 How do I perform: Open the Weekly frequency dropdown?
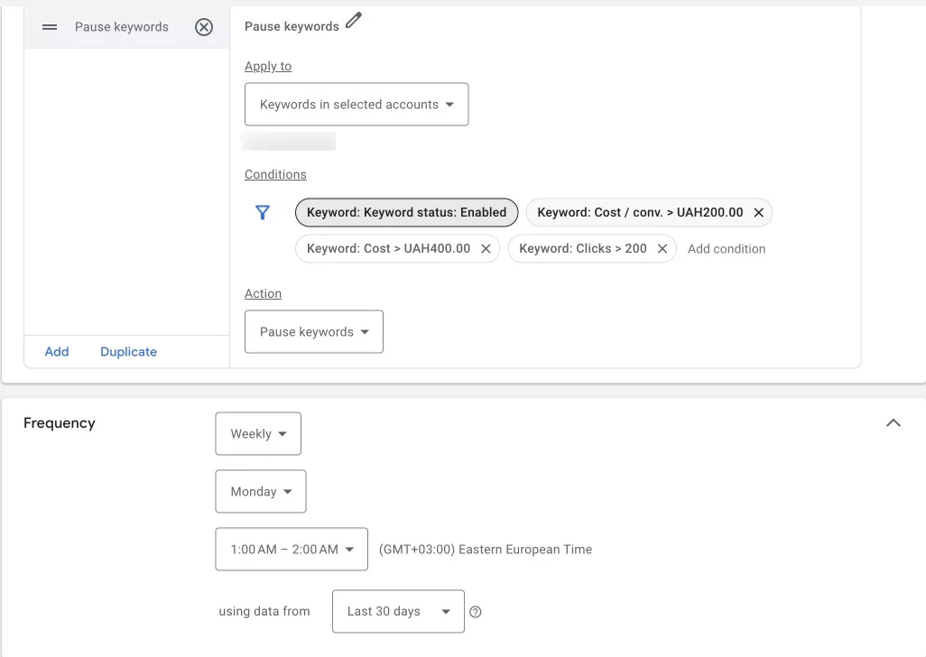tap(258, 434)
